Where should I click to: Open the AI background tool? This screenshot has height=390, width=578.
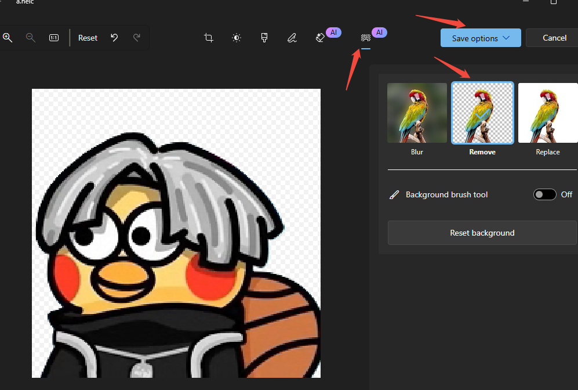tap(365, 38)
